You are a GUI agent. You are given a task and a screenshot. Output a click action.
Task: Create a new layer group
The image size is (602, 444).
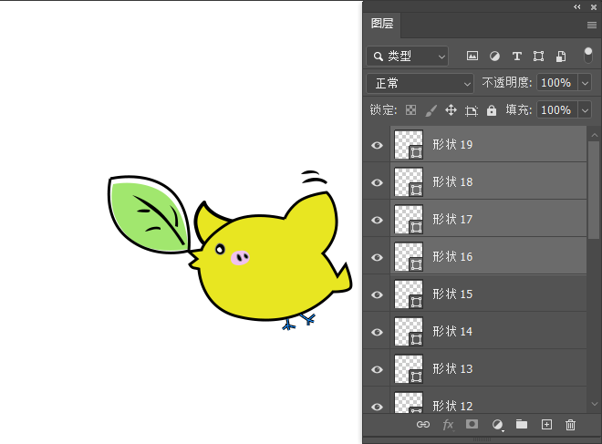(522, 424)
